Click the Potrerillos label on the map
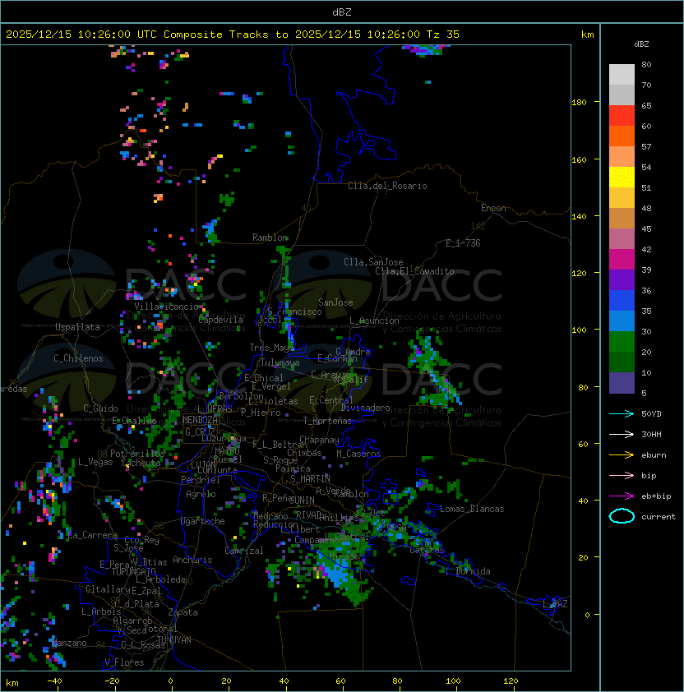The image size is (684, 692). click(x=137, y=454)
